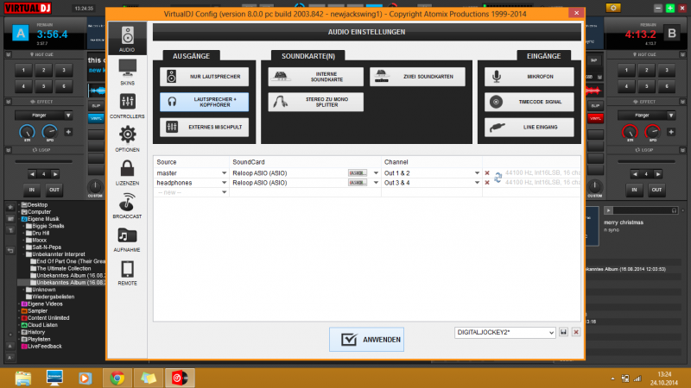Open deck A Flanger effect dropdown

(44, 116)
